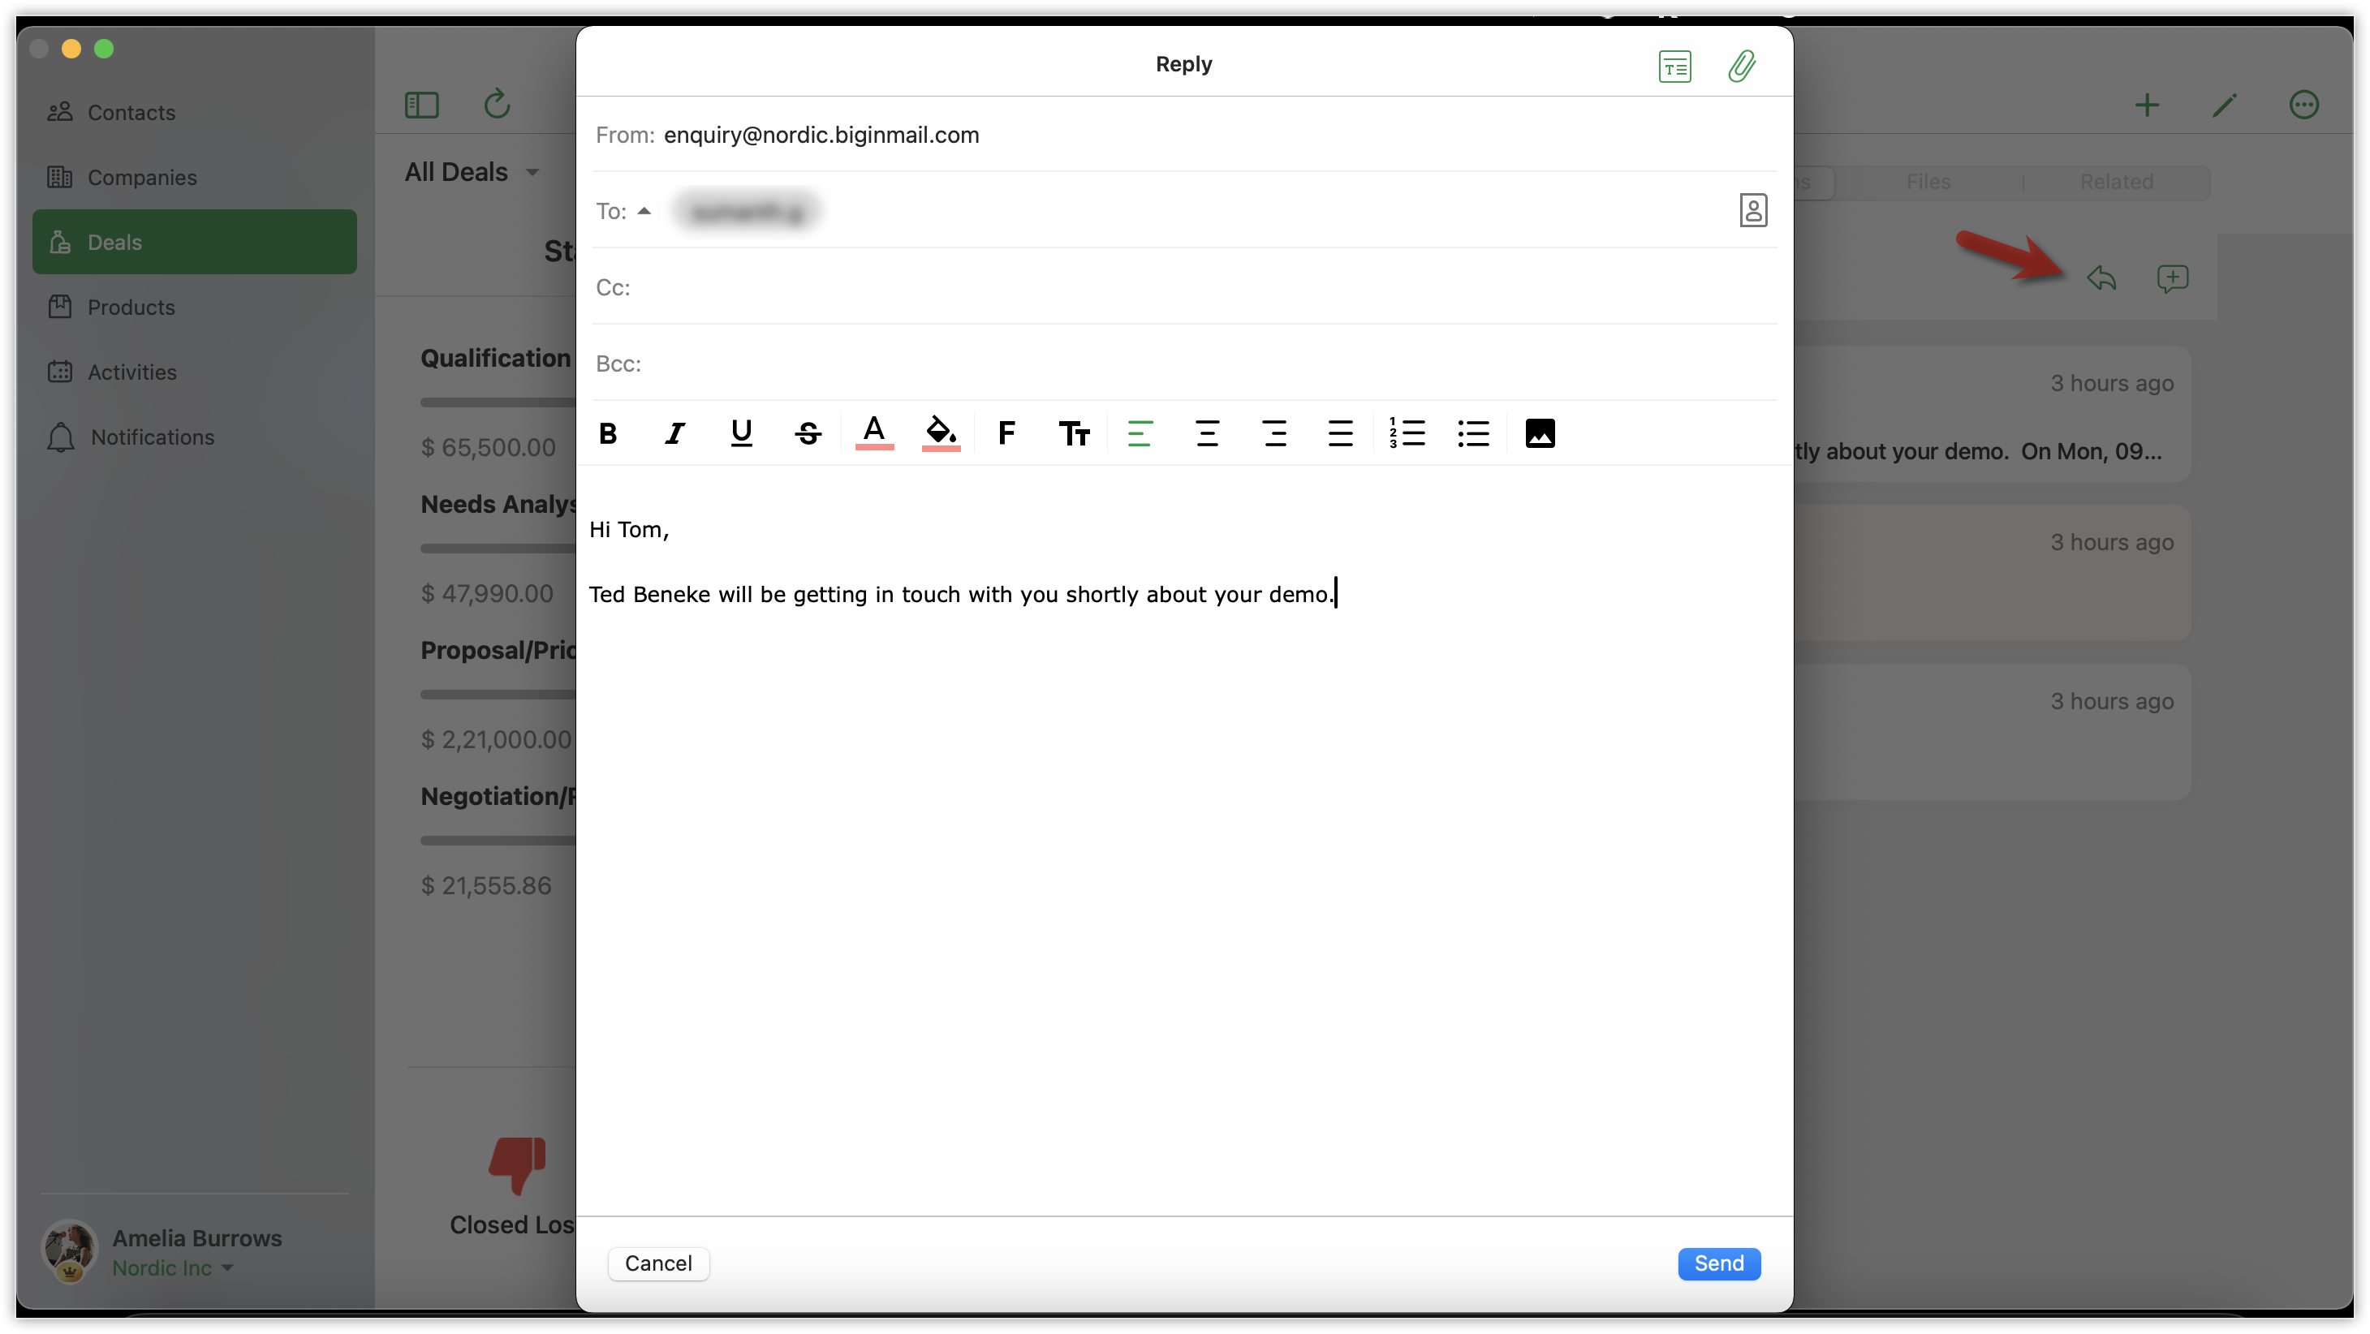Click the background fill color icon

tap(940, 432)
